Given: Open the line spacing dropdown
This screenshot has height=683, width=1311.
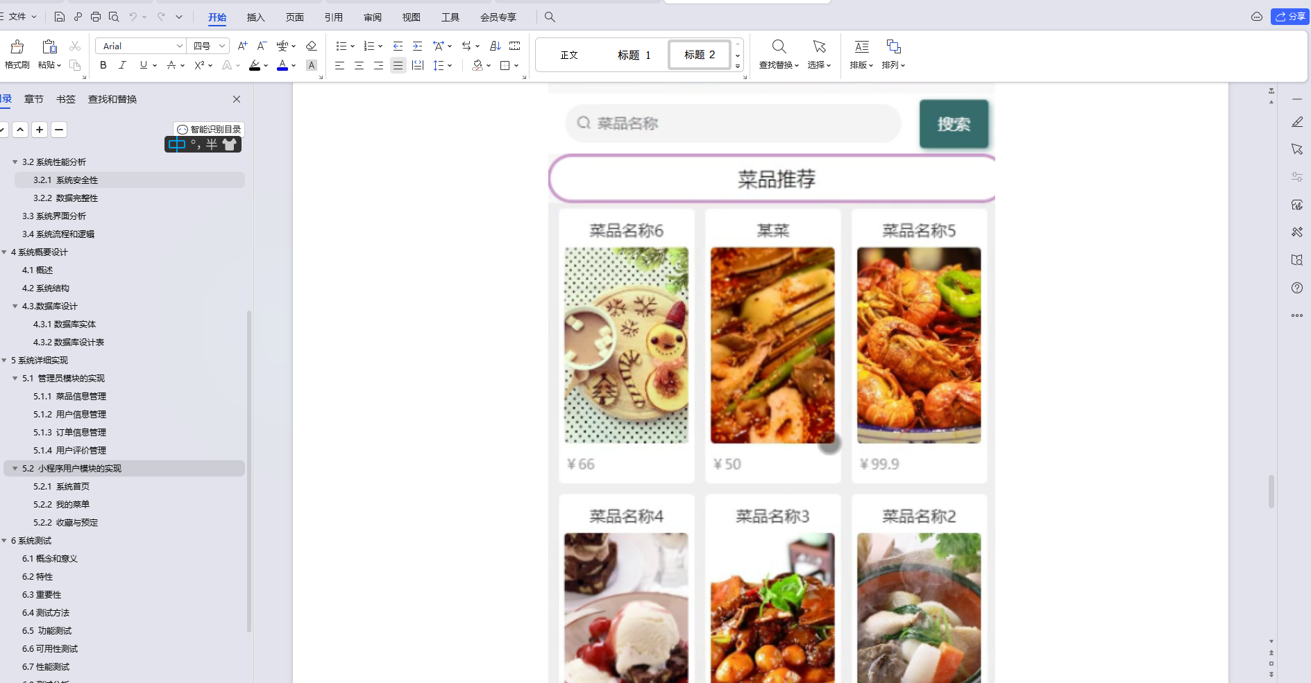Looking at the screenshot, I should point(443,65).
